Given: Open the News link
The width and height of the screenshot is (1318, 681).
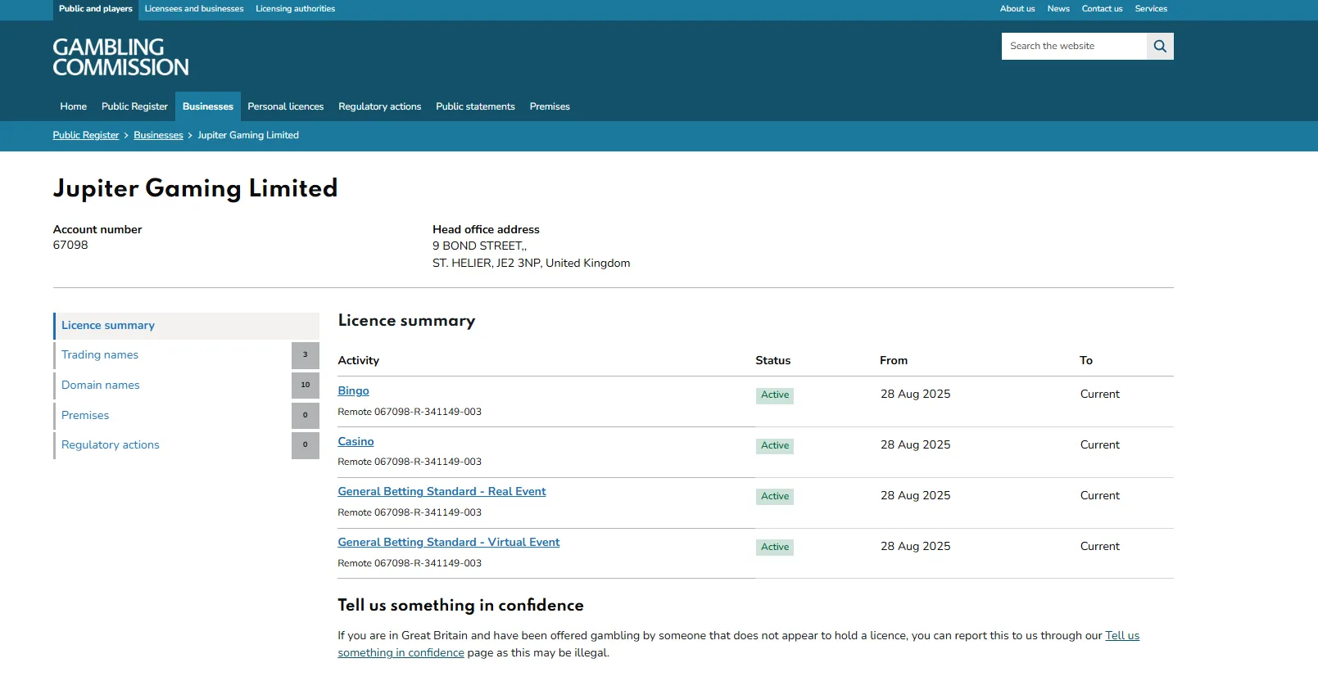Looking at the screenshot, I should click(x=1058, y=9).
